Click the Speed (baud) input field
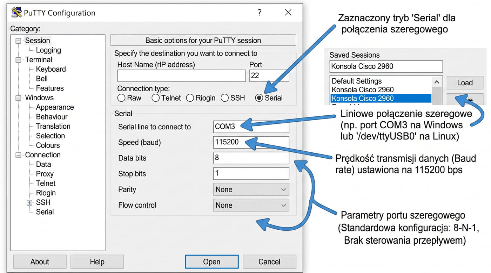This screenshot has height=273, width=491. [x=251, y=142]
